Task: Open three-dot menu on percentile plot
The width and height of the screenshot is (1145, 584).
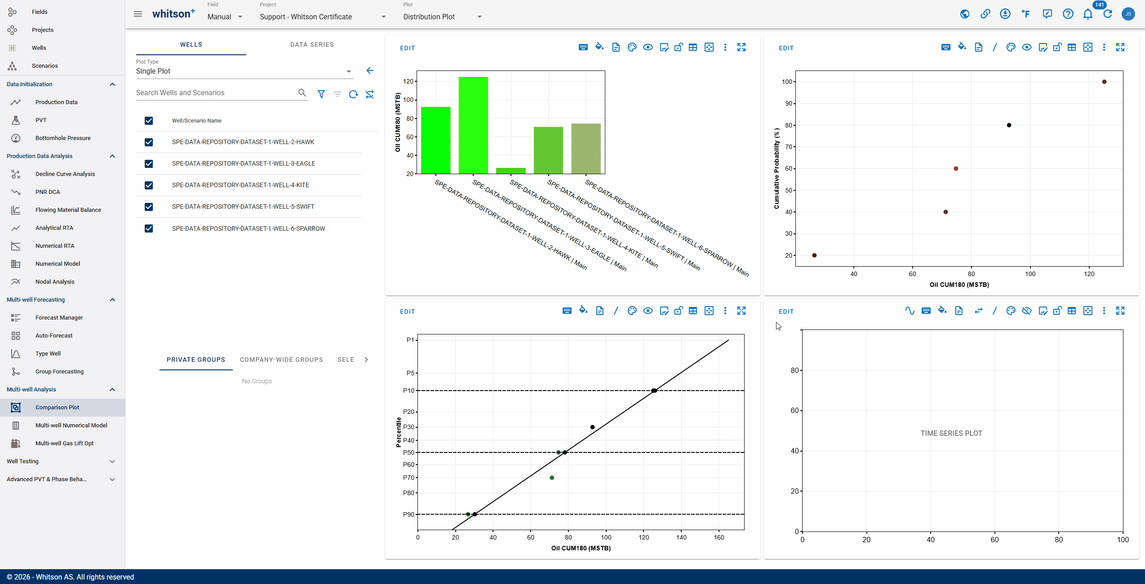Action: click(x=725, y=311)
